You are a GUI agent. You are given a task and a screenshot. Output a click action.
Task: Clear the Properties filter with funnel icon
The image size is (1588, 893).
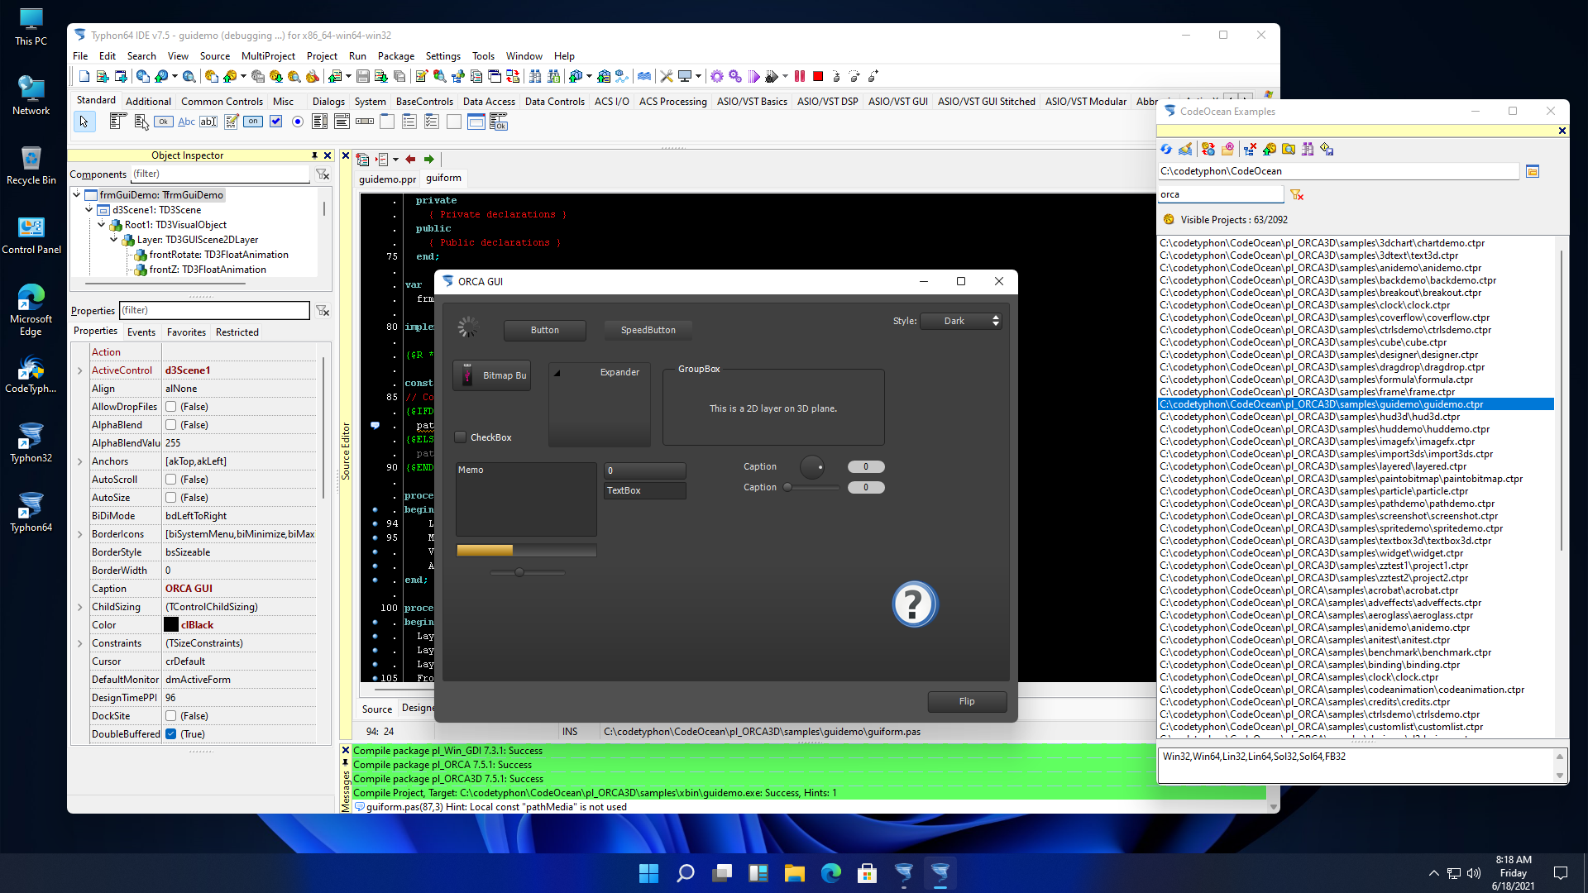323,310
